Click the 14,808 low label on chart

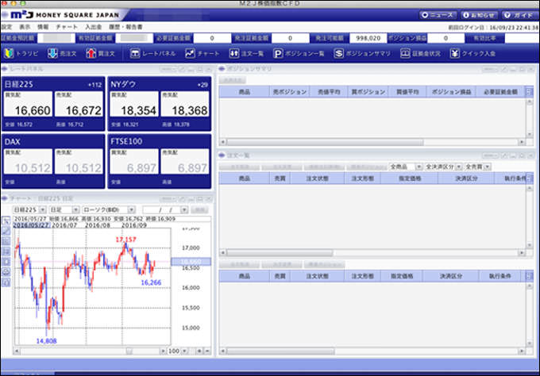coord(47,341)
